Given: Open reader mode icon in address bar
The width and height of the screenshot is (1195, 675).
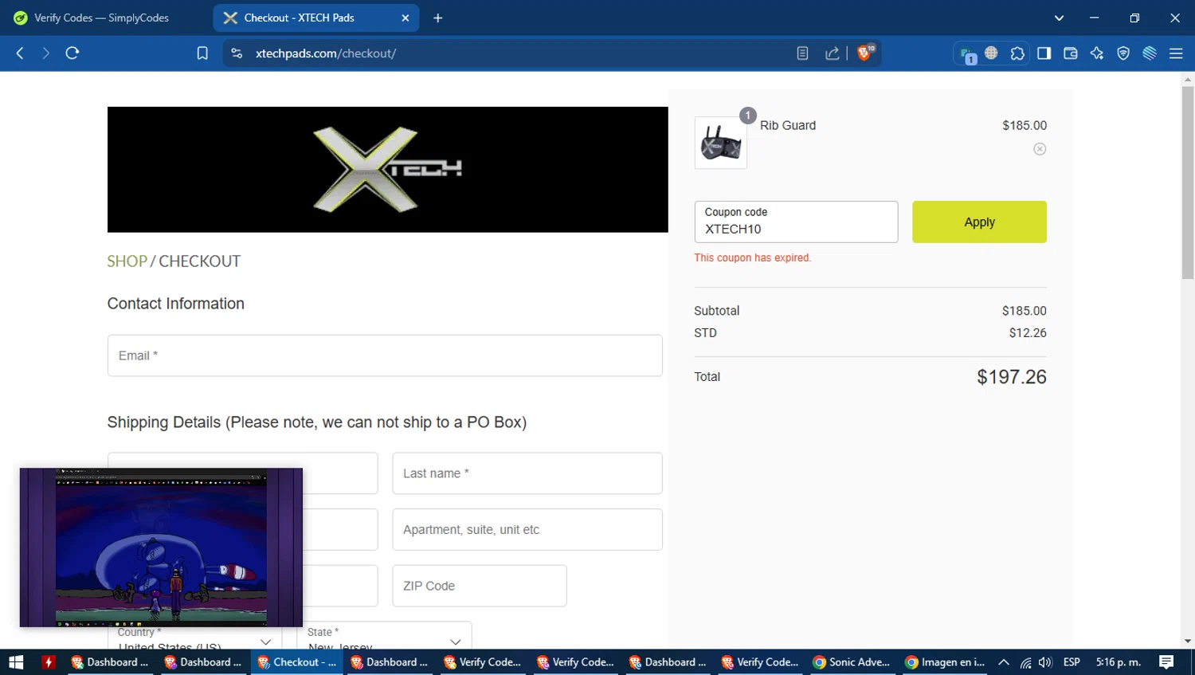Looking at the screenshot, I should 802,53.
